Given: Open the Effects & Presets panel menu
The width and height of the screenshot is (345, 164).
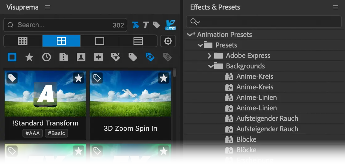Looking at the screenshot, I should (x=335, y=7).
